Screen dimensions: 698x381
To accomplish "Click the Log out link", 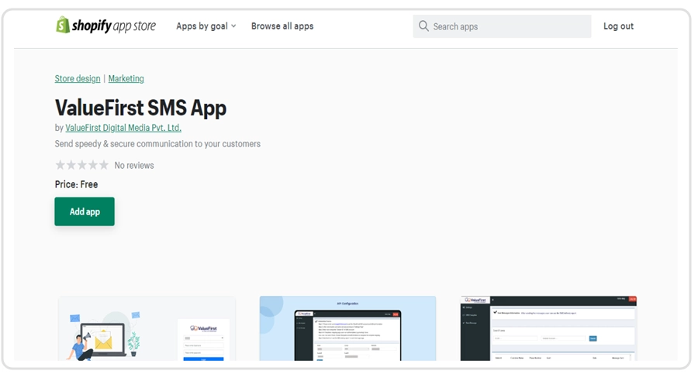I will (618, 26).
